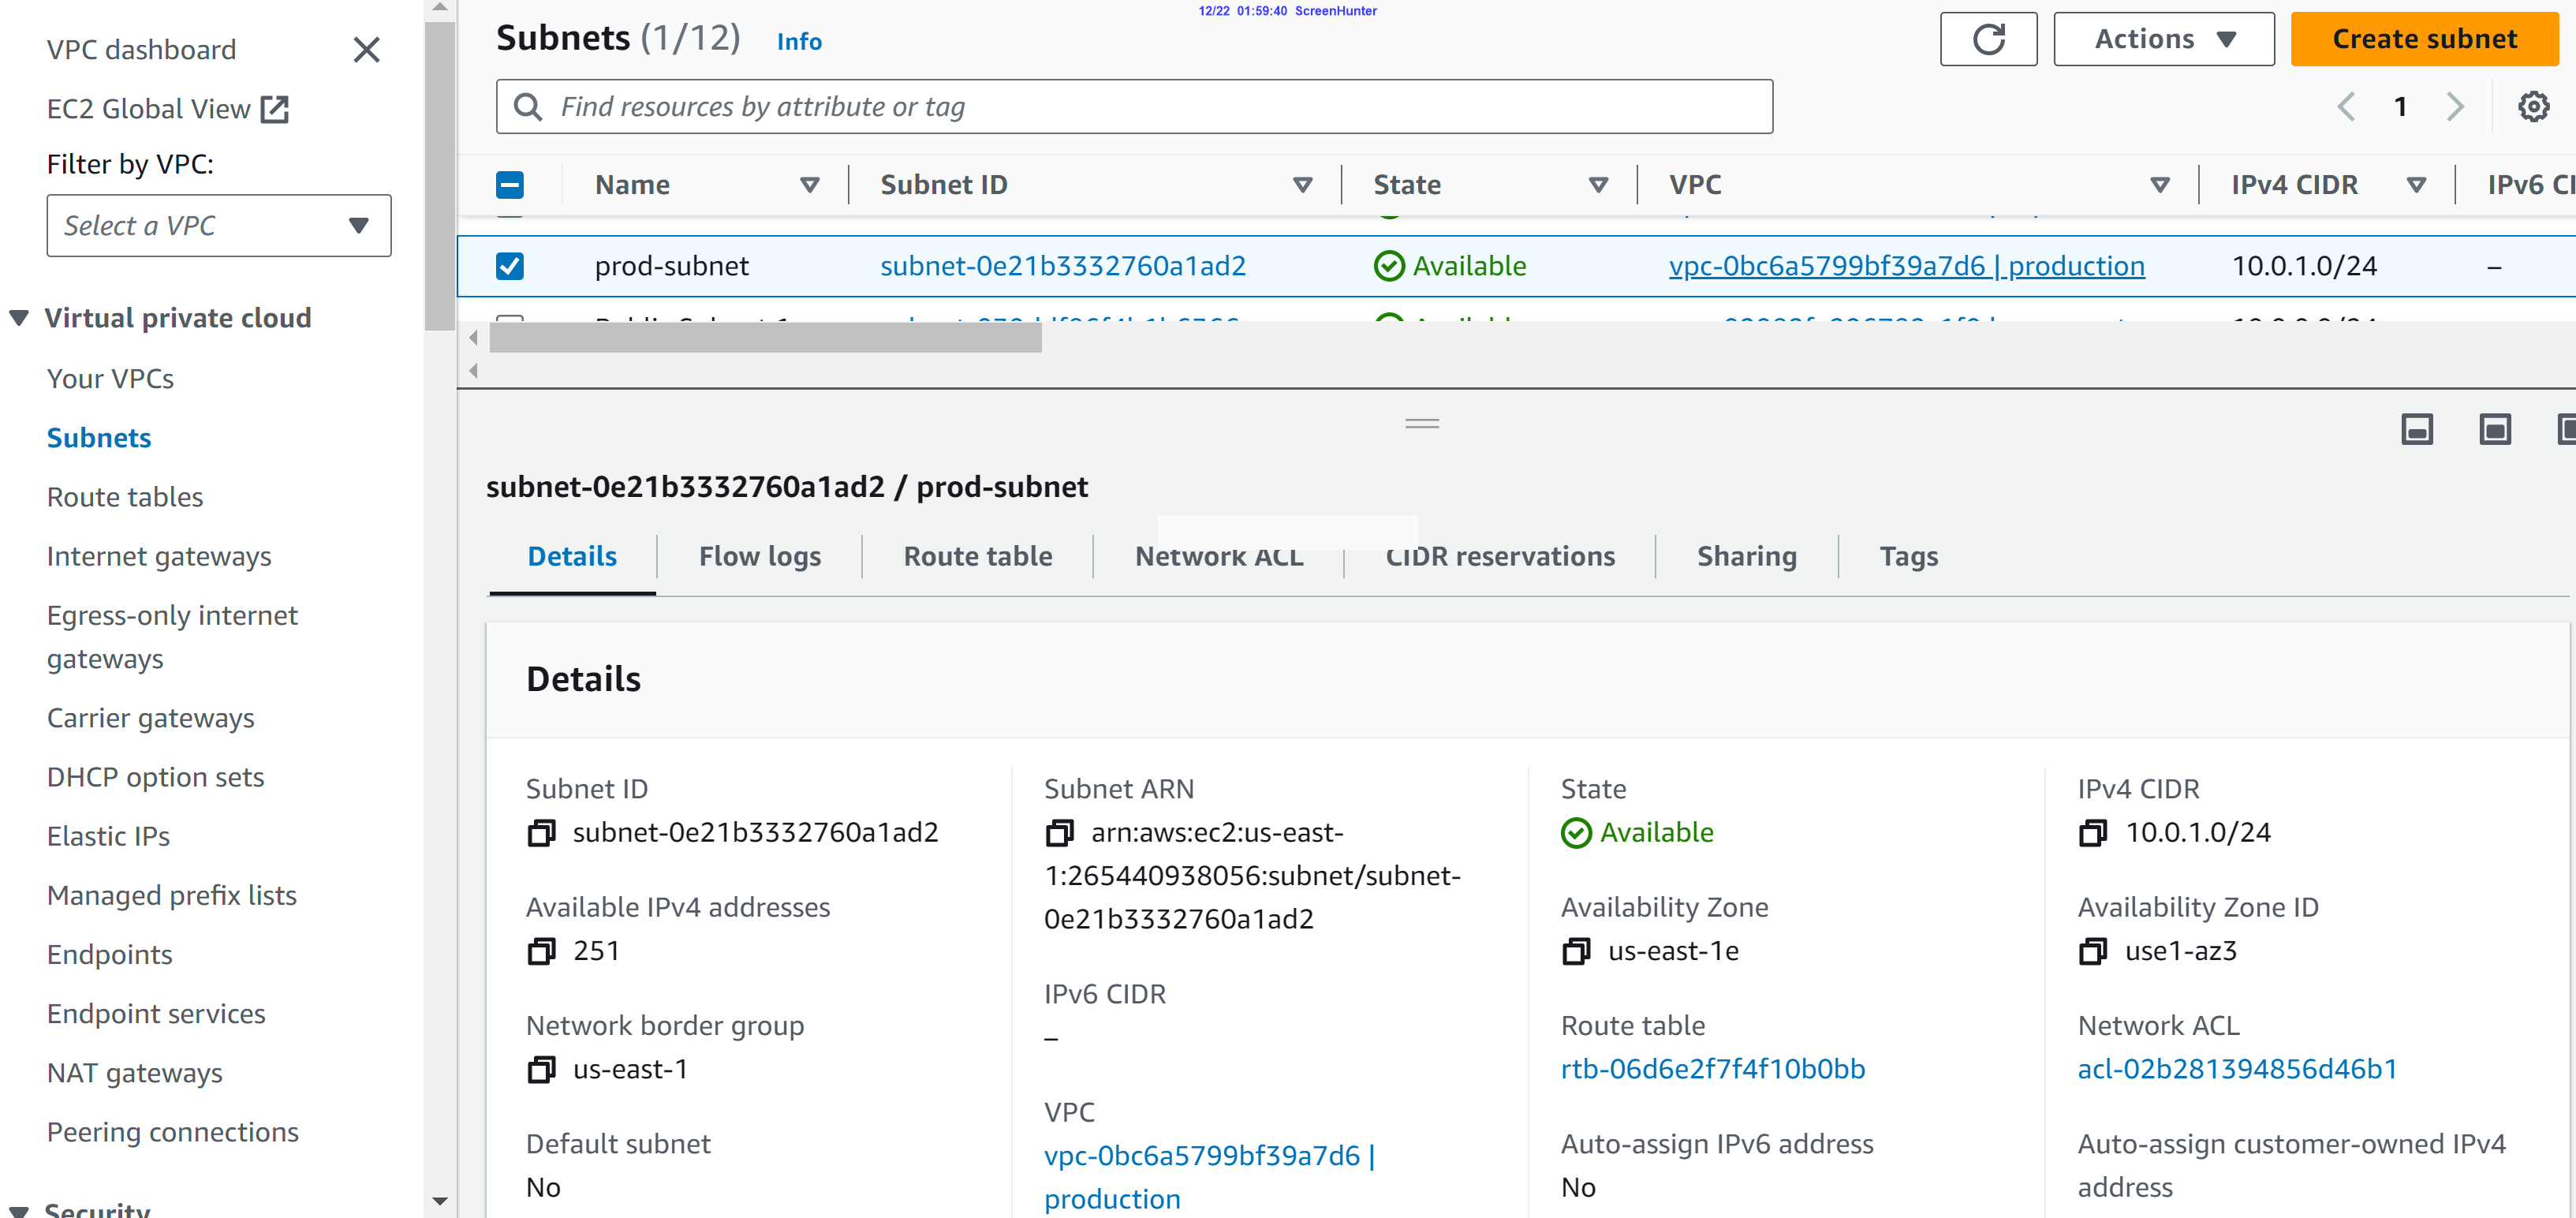This screenshot has width=2576, height=1218.
Task: Switch to the Network ACL tab
Action: (1218, 556)
